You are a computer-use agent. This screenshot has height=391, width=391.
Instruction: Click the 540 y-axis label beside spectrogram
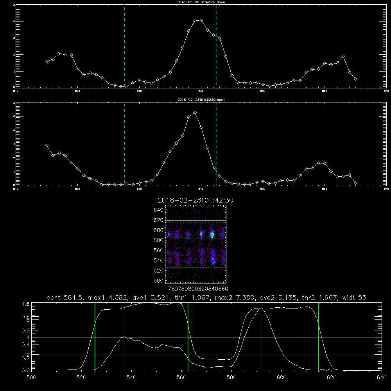(158, 260)
